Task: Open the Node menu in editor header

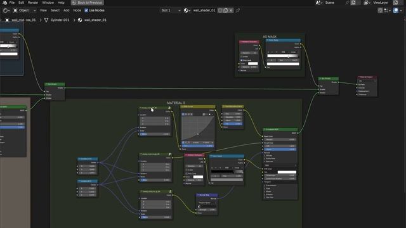Action: click(x=77, y=10)
